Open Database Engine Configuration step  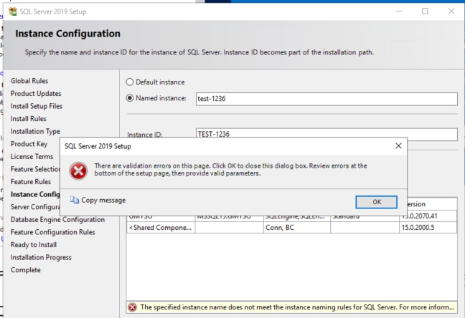(57, 219)
